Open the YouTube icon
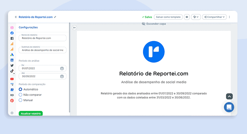The height and width of the screenshot is (134, 247). (12, 79)
